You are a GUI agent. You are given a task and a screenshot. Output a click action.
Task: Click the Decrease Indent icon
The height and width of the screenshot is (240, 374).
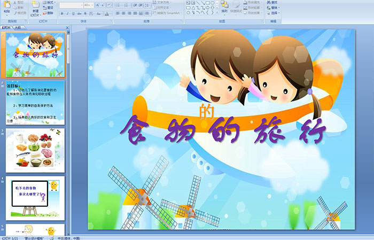[x=135, y=5]
